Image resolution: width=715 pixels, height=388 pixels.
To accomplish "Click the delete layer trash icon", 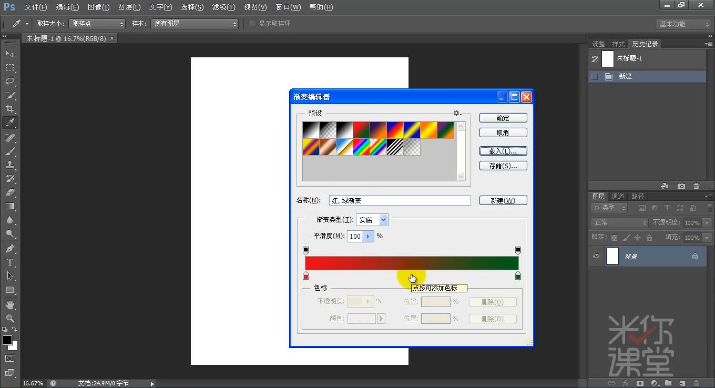I will click(696, 186).
